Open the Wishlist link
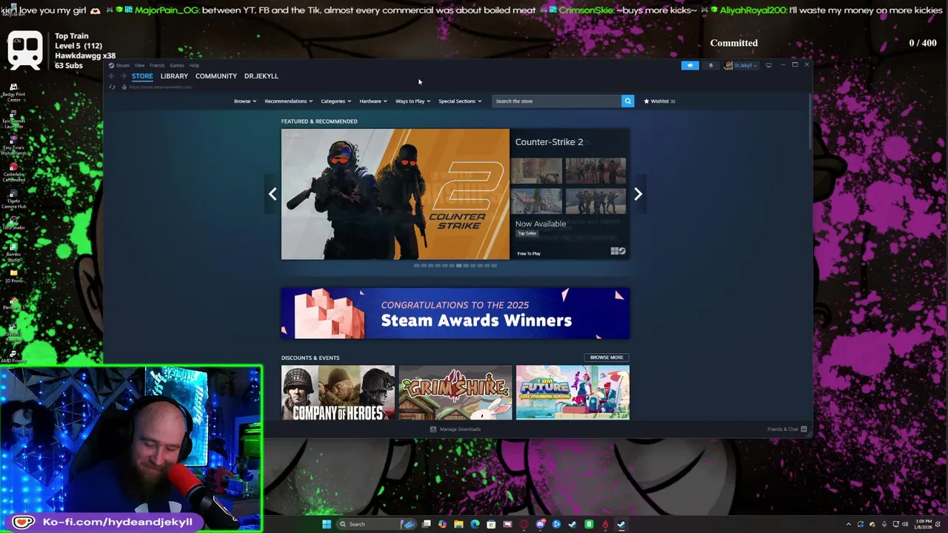This screenshot has width=948, height=533. [659, 101]
